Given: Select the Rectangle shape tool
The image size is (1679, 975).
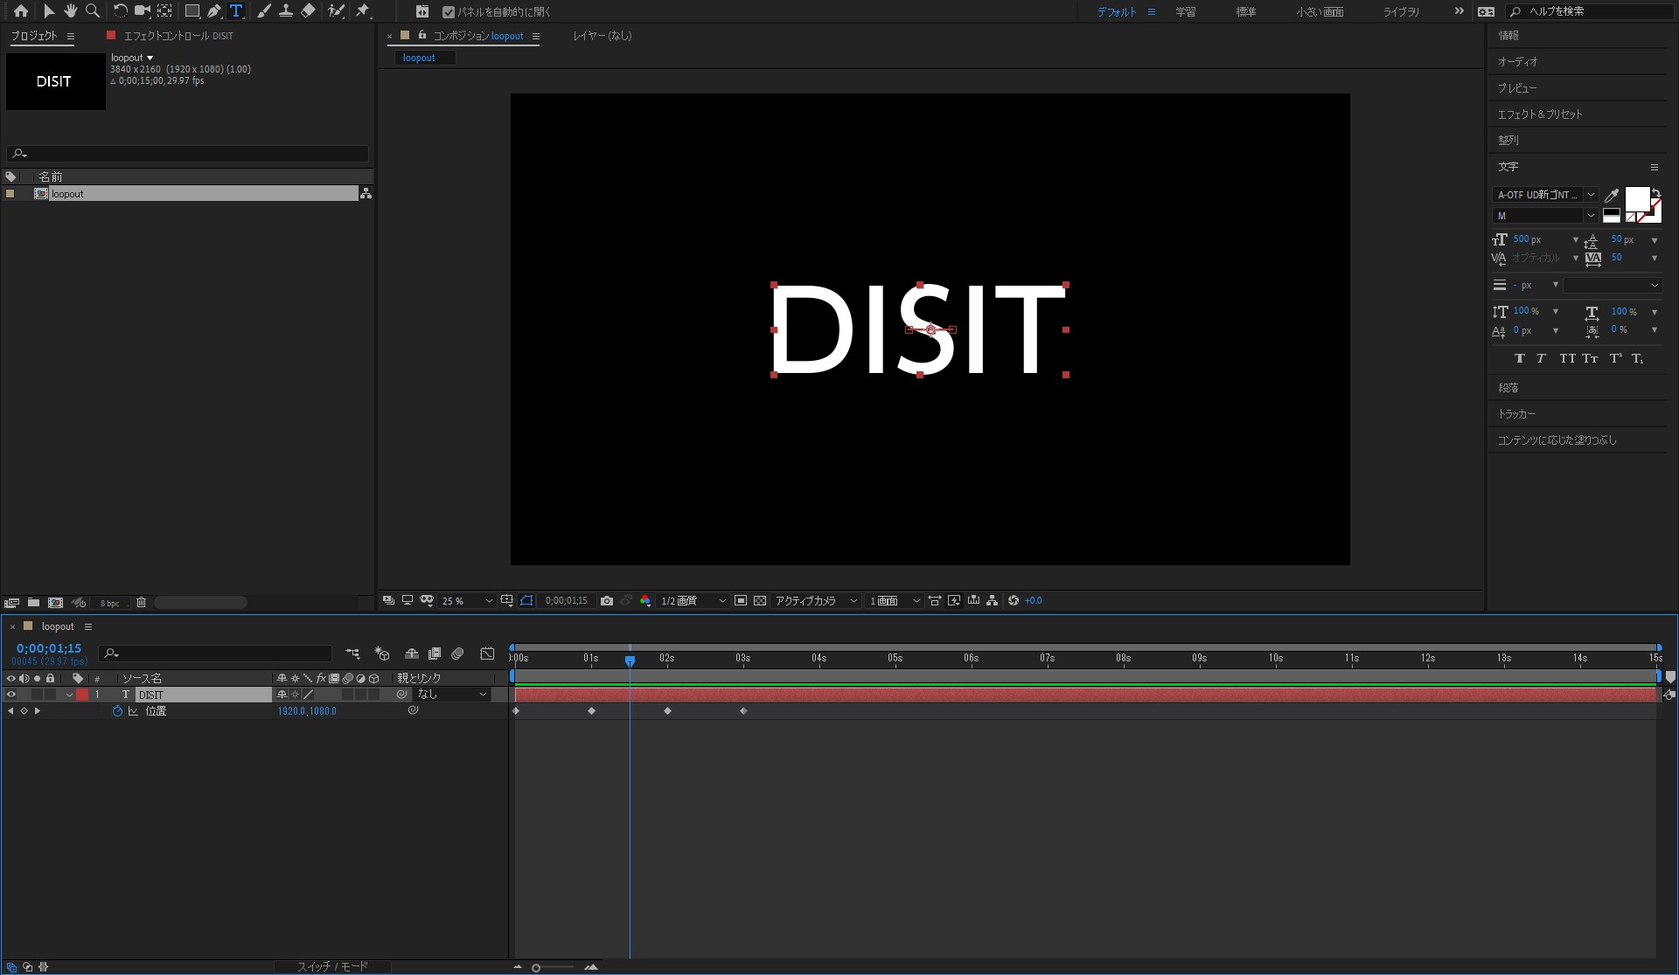Looking at the screenshot, I should (x=192, y=11).
